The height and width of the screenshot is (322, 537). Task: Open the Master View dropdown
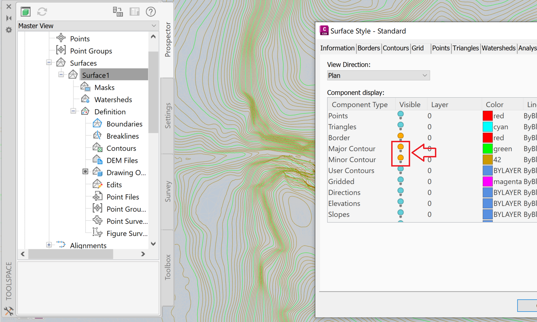point(154,26)
